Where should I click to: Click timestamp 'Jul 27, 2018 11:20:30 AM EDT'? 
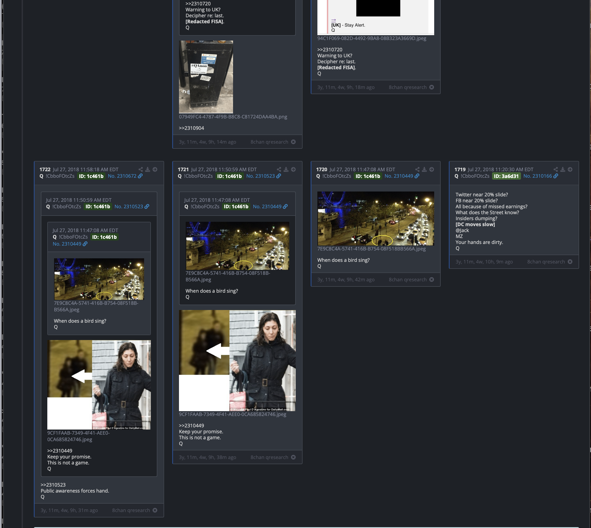500,169
